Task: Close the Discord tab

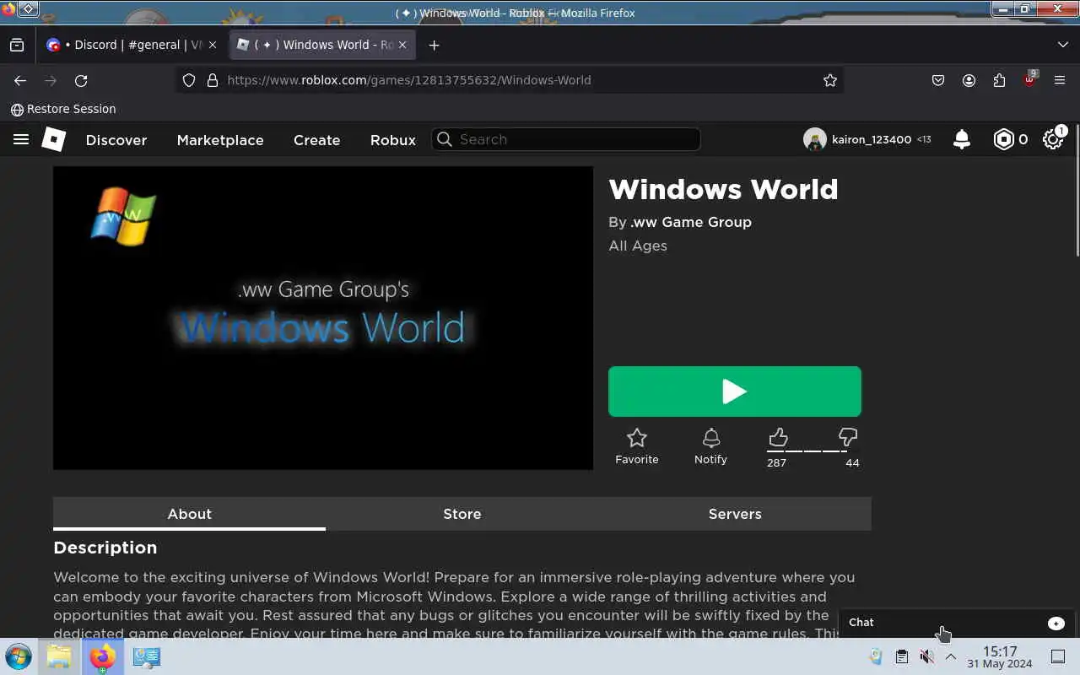Action: click(212, 45)
